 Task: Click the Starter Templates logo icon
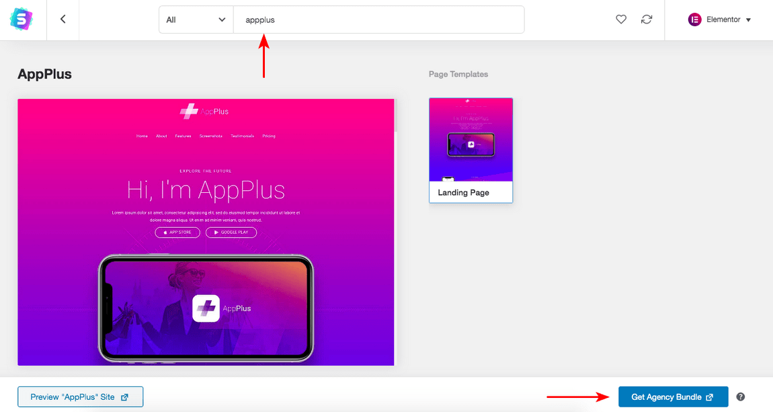point(22,19)
